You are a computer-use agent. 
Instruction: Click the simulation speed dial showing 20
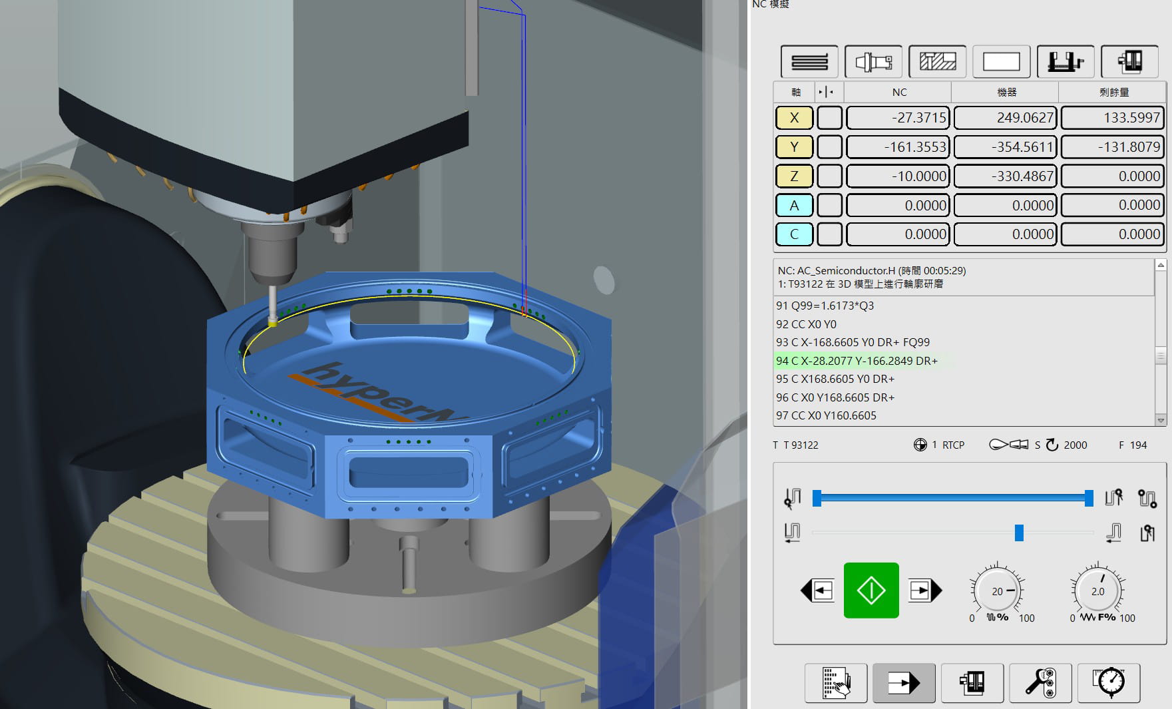pyautogui.click(x=996, y=591)
